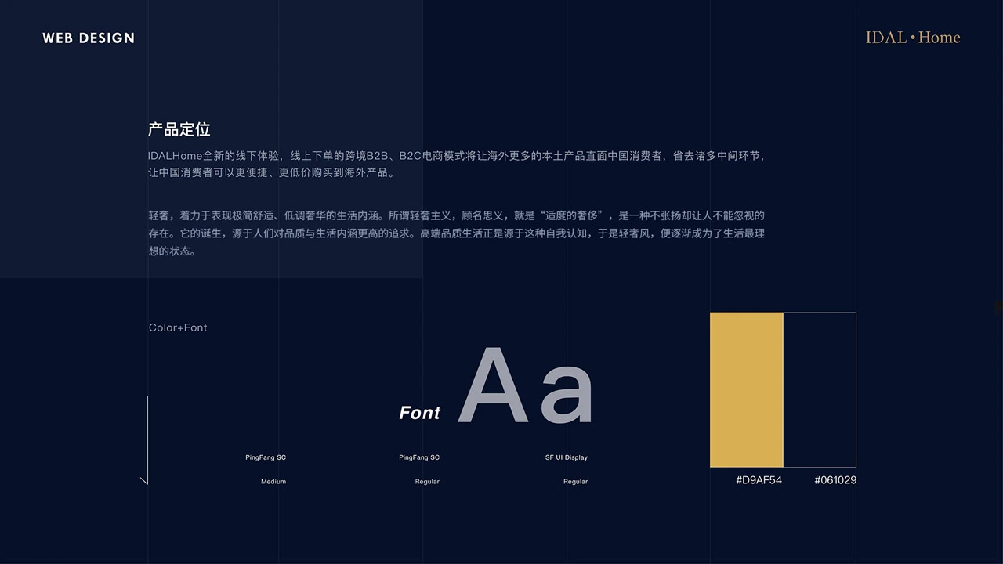Viewport: 1003px width, 564px height.
Task: Click the italic Font label
Action: [x=420, y=413]
